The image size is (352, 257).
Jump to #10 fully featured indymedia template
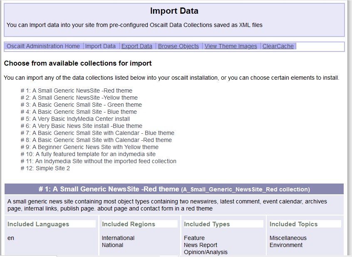(88, 154)
